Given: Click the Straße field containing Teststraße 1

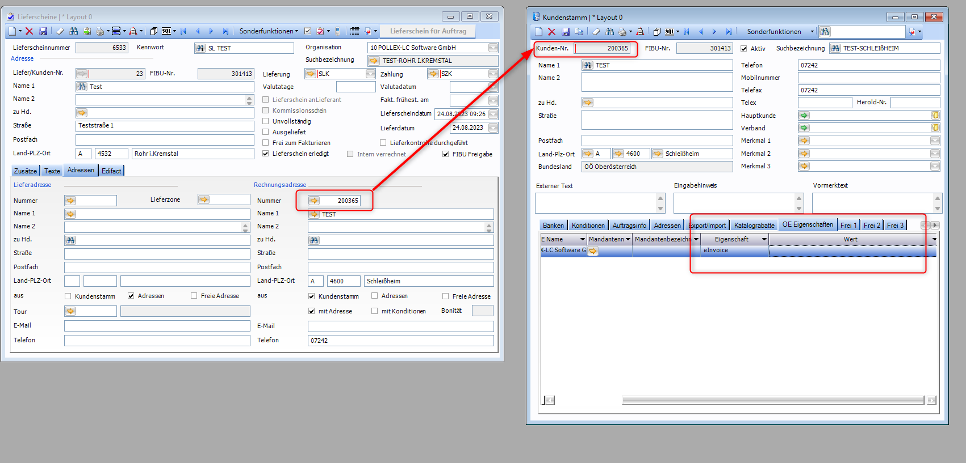Looking at the screenshot, I should [165, 126].
